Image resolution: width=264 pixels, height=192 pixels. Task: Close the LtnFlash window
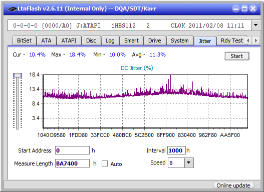tap(253, 8)
